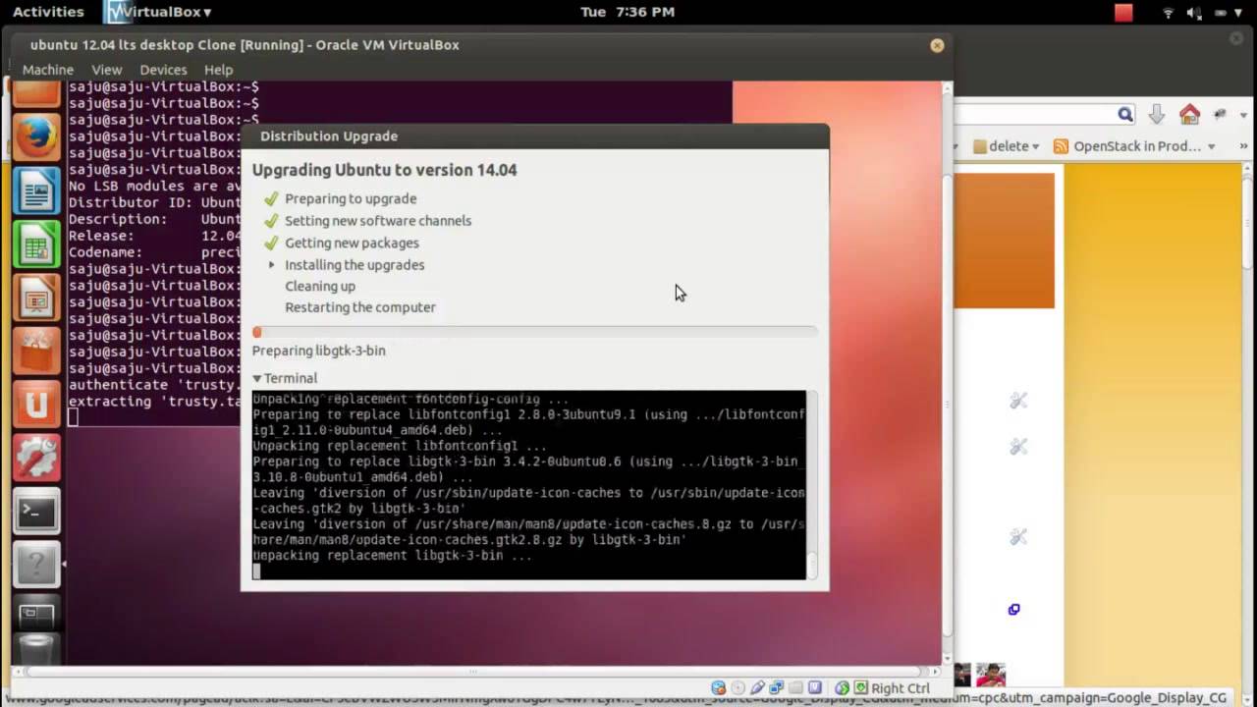The width and height of the screenshot is (1257, 707).
Task: Click the small blue icon on browser page
Action: [x=1013, y=609]
